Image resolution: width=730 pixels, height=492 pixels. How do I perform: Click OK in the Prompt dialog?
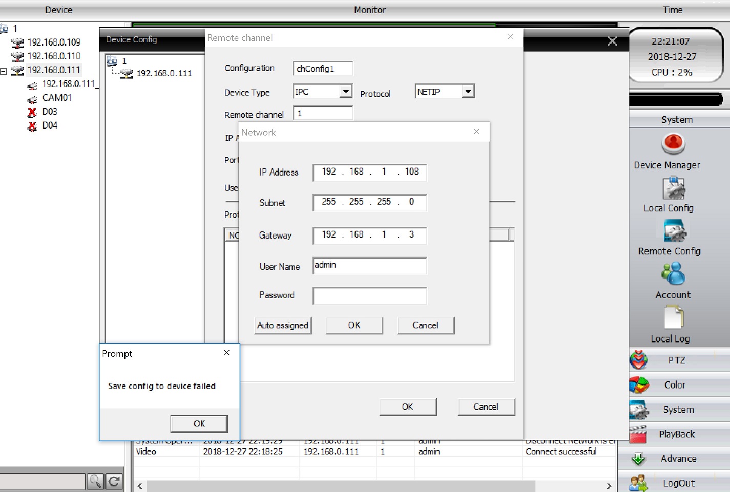[199, 424]
